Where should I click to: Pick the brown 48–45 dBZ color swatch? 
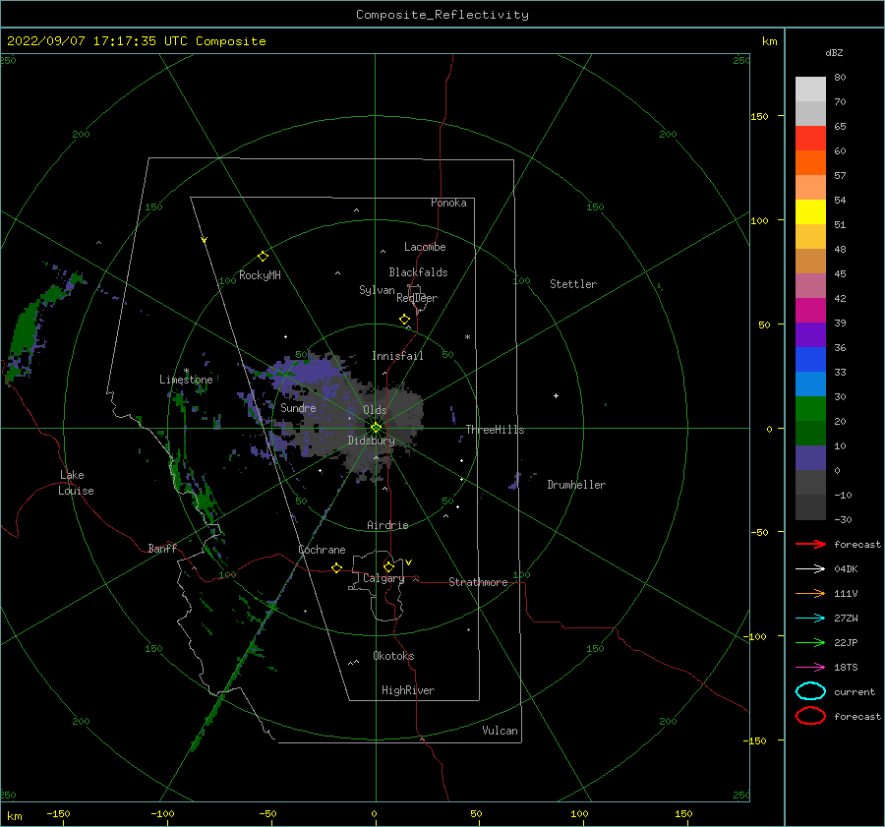810,262
